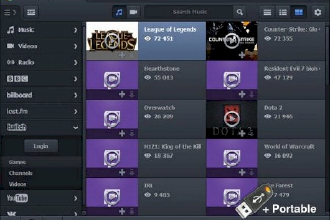
Task: Select the grid tiles view icon
Action: (x=299, y=12)
